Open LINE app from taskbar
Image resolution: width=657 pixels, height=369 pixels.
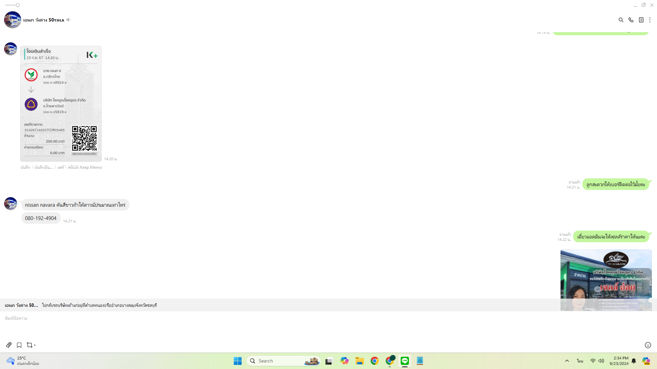(x=405, y=361)
